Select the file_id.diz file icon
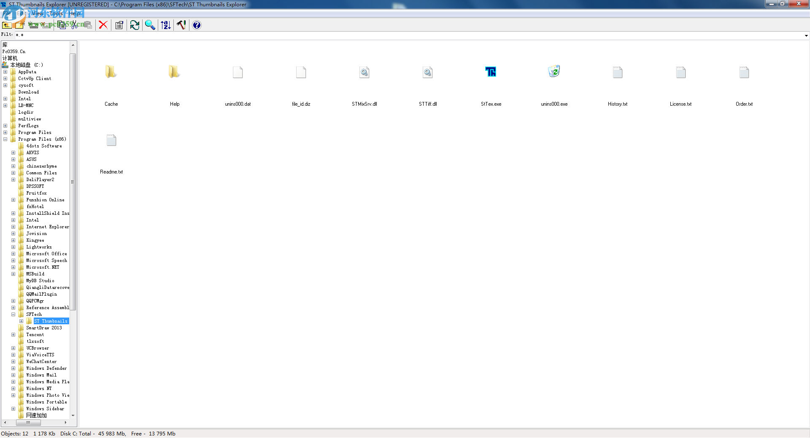The width and height of the screenshot is (810, 438). point(301,72)
